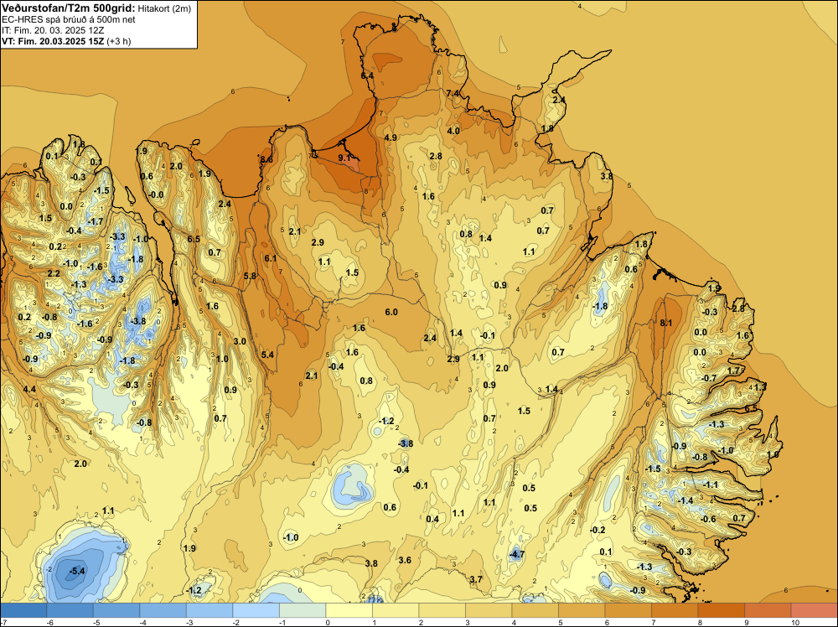This screenshot has width=838, height=627.
Task: Click the -0.6 temperature reading
Action: click(707, 519)
